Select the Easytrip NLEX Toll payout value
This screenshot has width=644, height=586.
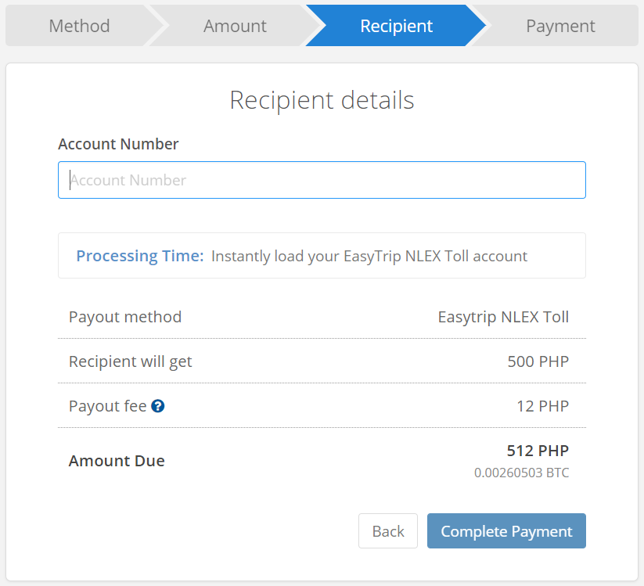pyautogui.click(x=503, y=317)
